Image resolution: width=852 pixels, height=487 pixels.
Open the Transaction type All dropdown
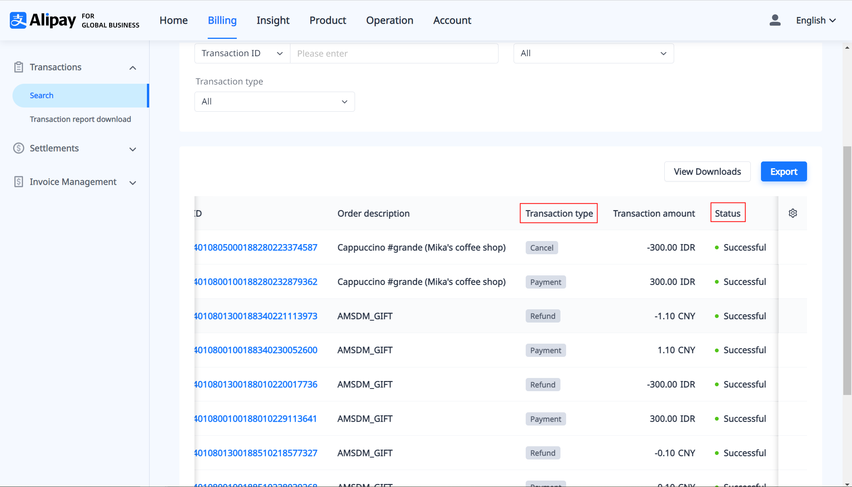click(x=275, y=101)
